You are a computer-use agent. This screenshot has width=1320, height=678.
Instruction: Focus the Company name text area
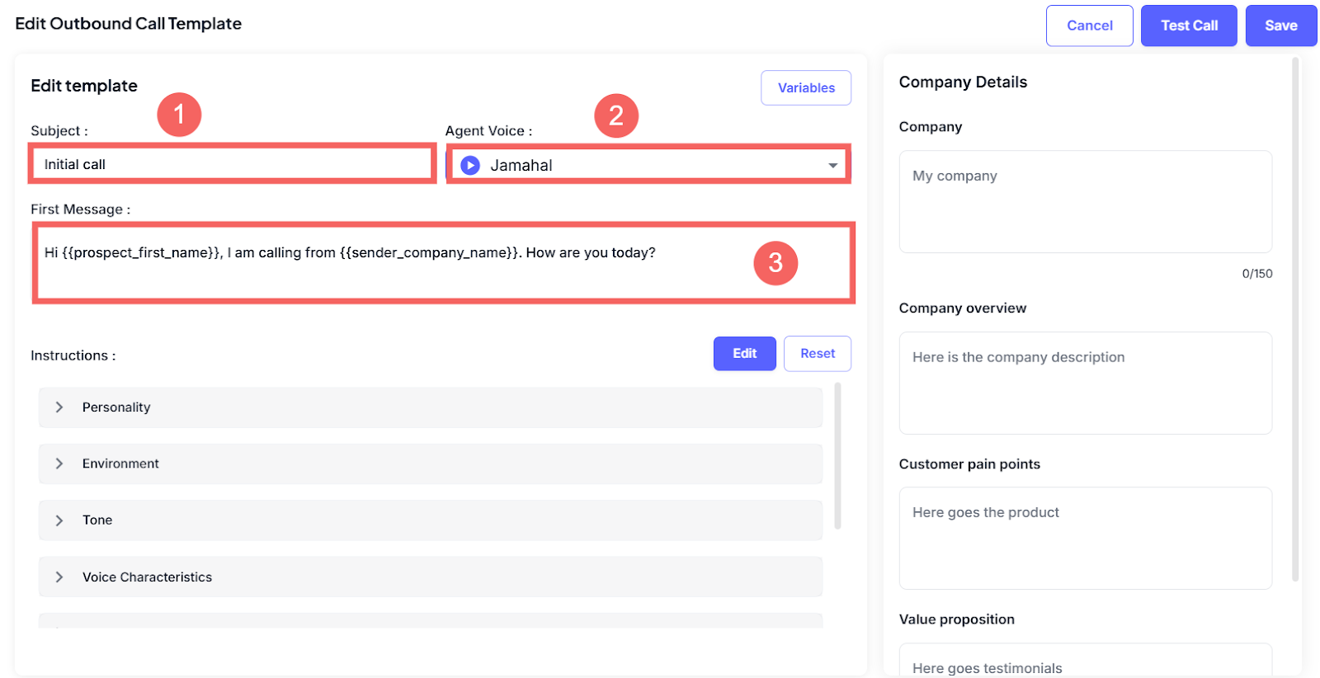click(1085, 202)
